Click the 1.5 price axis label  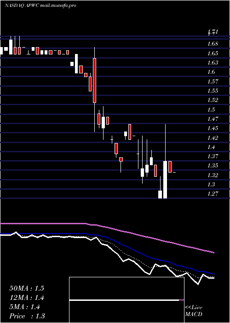tap(211, 110)
